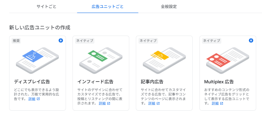The width and height of the screenshot is (262, 120).
Task: Click the ディスプレイ広告 card title
Action: pyautogui.click(x=32, y=82)
